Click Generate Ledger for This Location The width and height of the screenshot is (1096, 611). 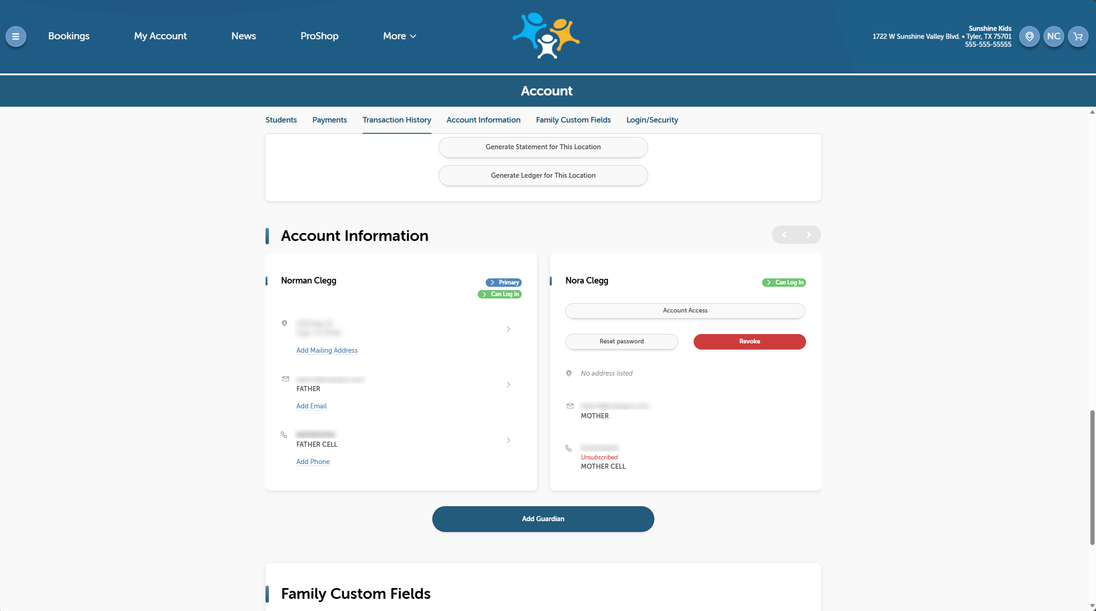tap(543, 175)
